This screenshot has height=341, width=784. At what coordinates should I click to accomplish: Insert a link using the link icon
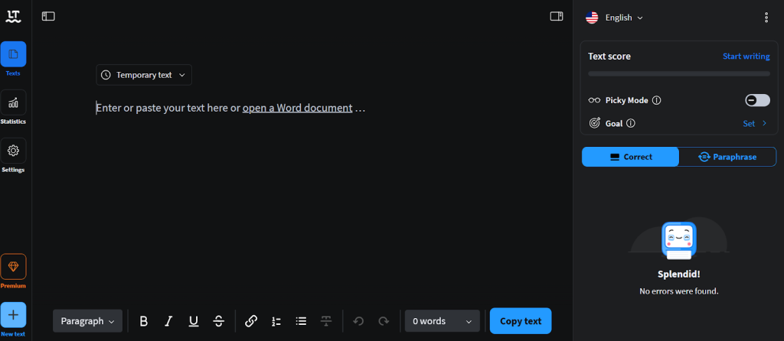point(251,321)
